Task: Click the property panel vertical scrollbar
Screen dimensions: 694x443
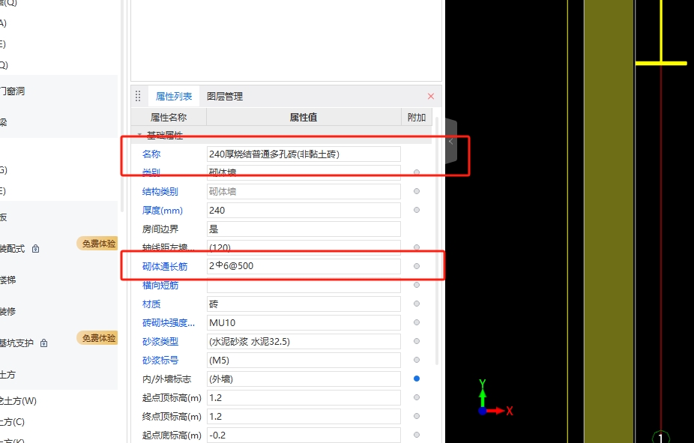Action: click(x=437, y=241)
